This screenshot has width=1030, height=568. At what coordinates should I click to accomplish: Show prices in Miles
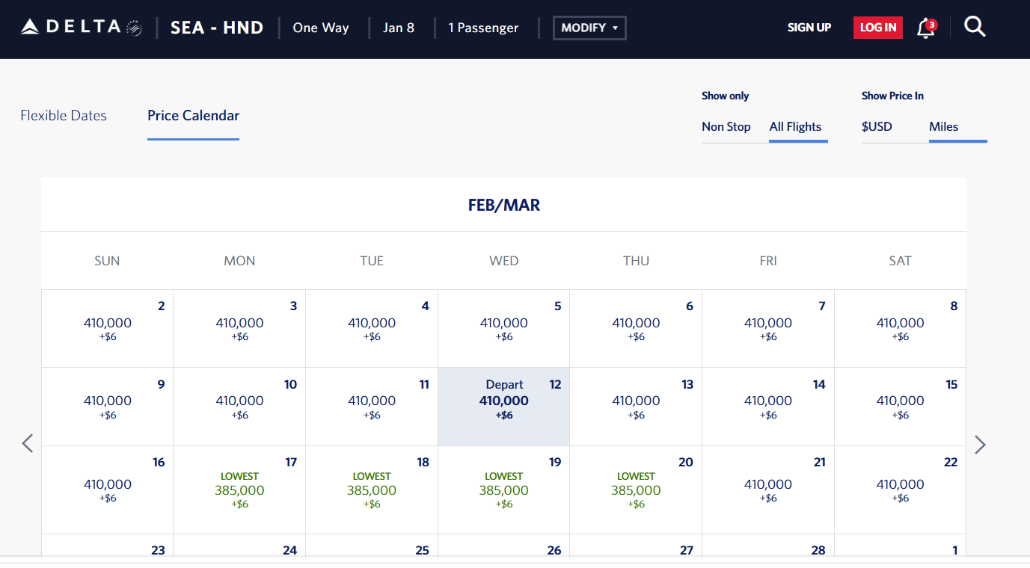point(943,127)
